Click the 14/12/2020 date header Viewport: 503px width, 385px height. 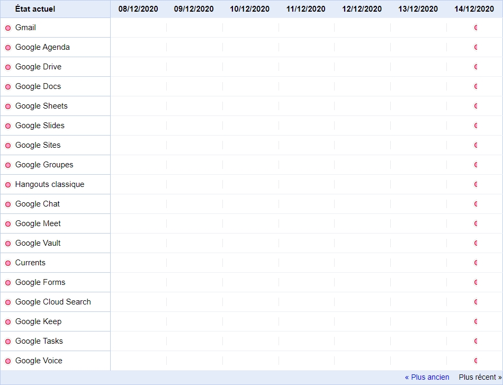[474, 9]
